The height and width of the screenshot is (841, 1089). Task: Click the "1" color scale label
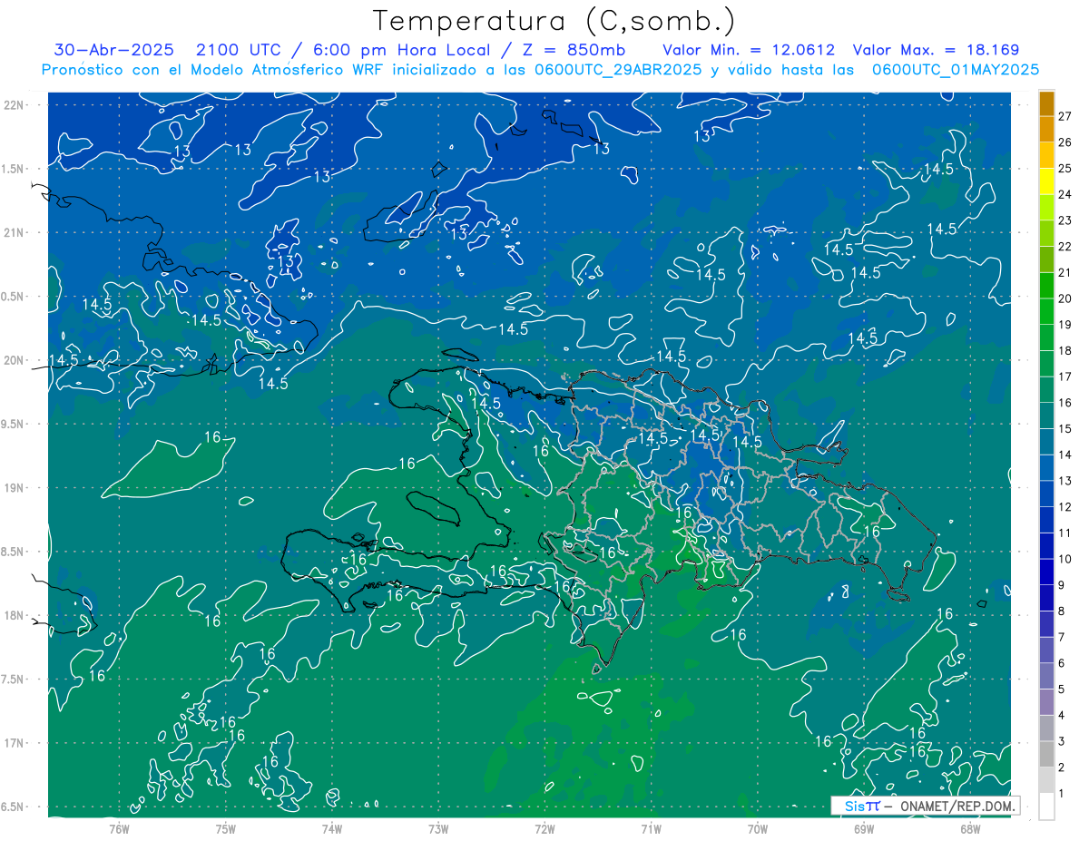1061,794
